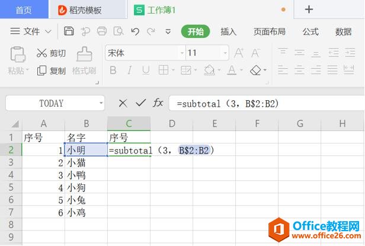Click the Paste clipboard icon
The width and height of the screenshot is (365, 246).
(18, 54)
